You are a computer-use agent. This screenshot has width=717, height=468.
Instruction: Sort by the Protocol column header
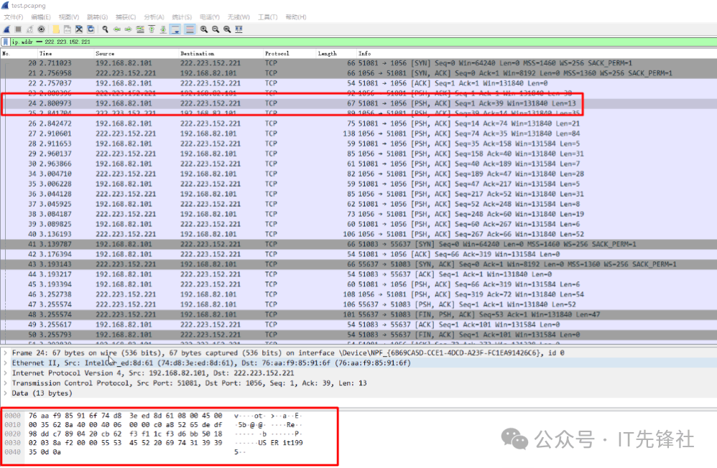coord(277,54)
